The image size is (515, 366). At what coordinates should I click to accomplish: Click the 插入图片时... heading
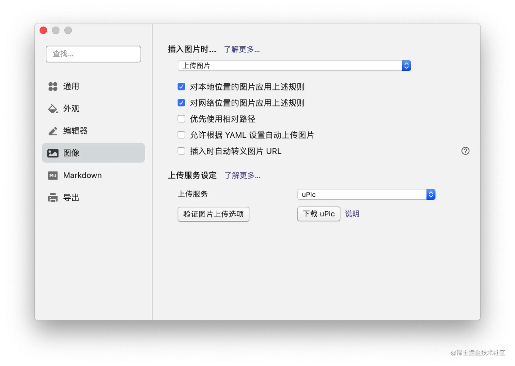coord(192,49)
